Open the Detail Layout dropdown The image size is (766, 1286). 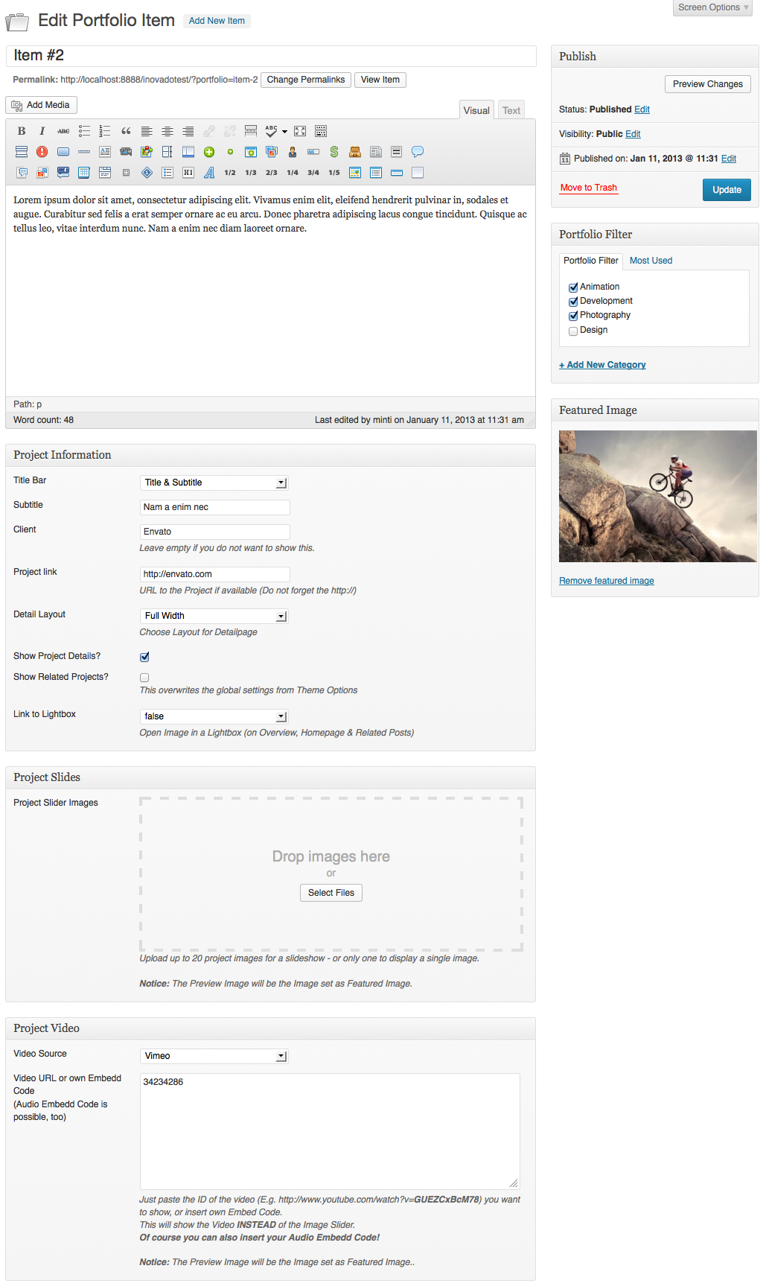click(x=214, y=616)
